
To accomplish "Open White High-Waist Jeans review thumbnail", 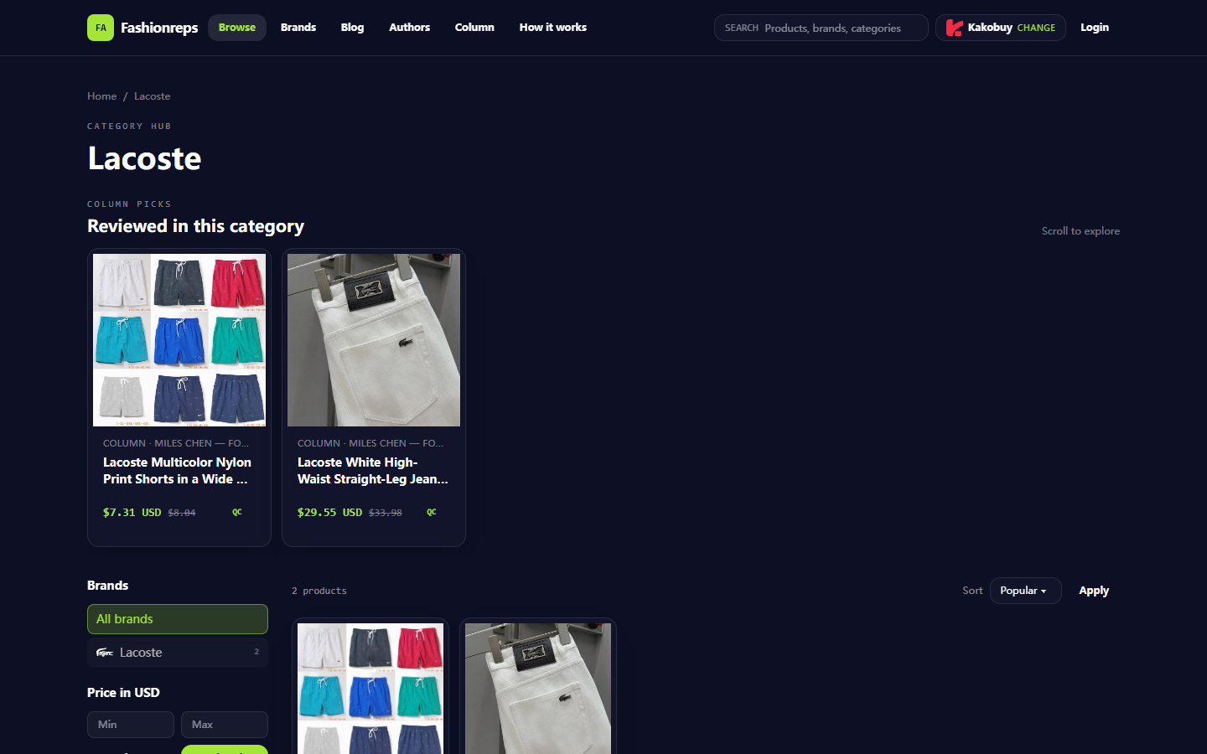I will point(374,340).
